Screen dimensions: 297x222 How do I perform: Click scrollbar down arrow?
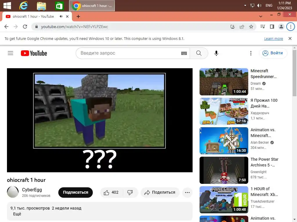(x=295, y=220)
